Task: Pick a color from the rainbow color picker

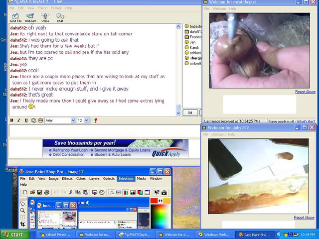Action: 160,216
